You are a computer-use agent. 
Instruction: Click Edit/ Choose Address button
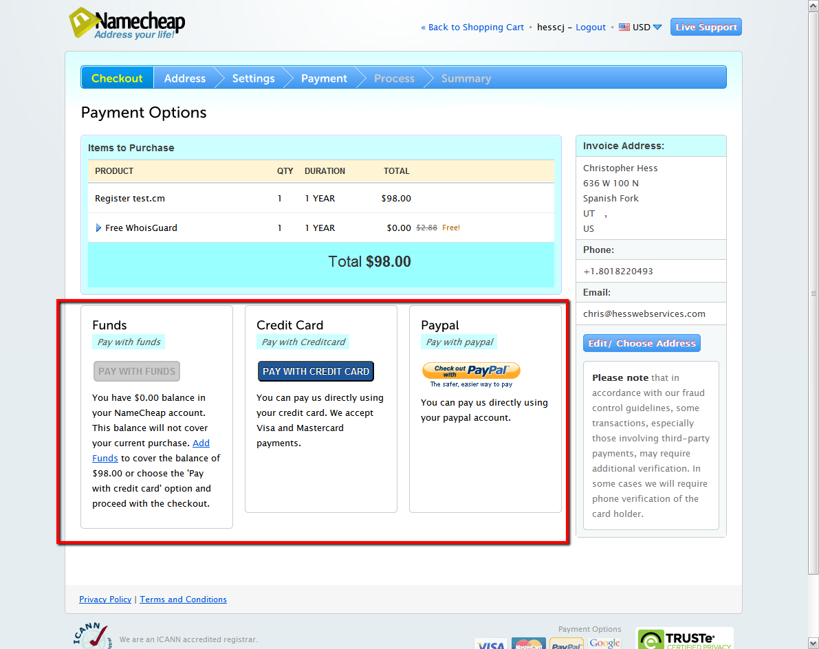click(x=642, y=343)
